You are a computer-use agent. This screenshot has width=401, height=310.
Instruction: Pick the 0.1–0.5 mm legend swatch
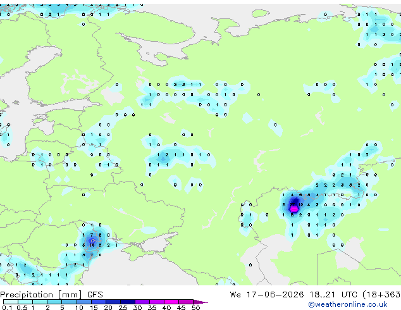coord(11,302)
